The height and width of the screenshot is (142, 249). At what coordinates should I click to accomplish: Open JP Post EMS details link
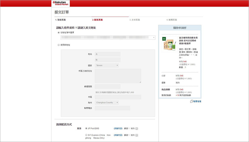click(118, 128)
